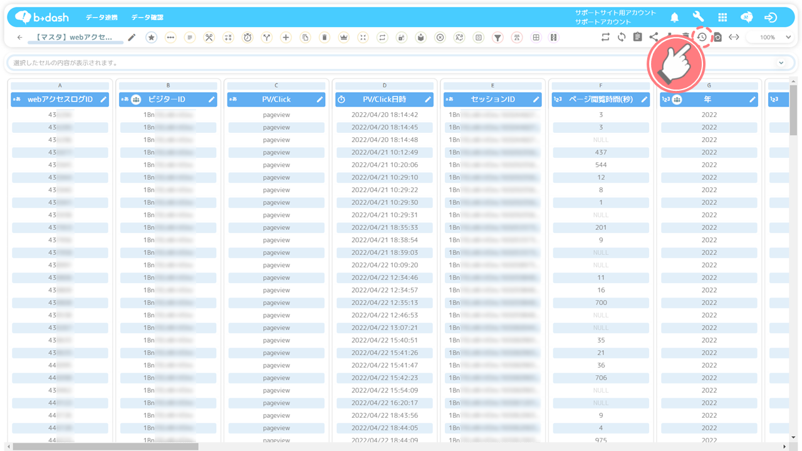Screen dimensions: 802x451
Task: Open the three-dots toolbar icon
Action: [x=170, y=38]
